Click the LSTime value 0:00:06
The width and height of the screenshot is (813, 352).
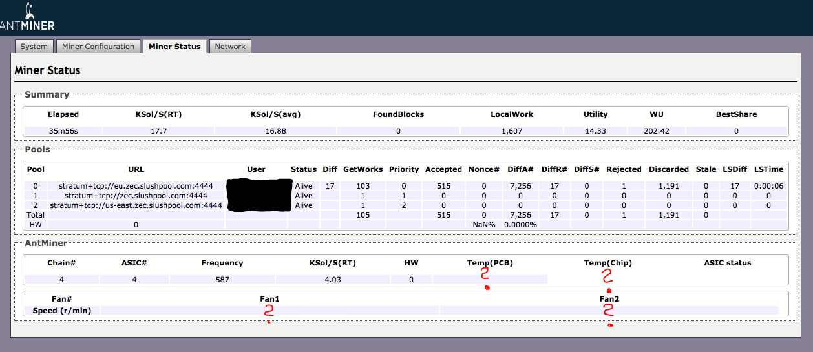tap(768, 186)
